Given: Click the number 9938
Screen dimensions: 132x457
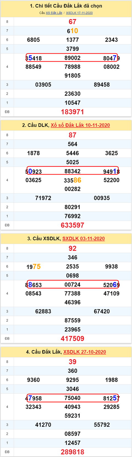Looking at the screenshot, I should coord(111,267).
